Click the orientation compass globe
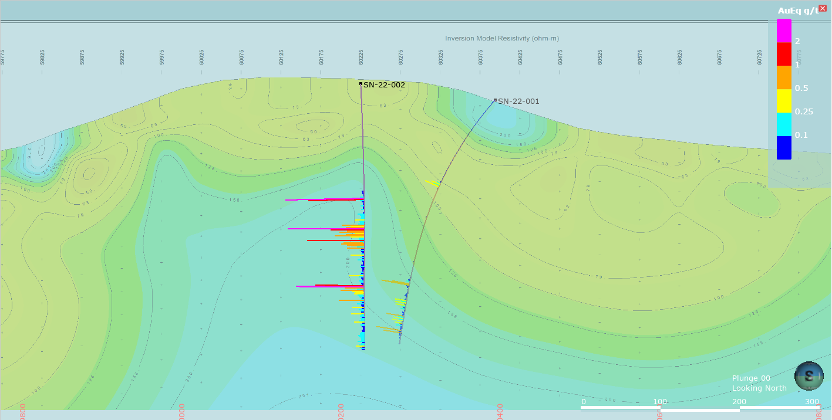The height and width of the screenshot is (420, 832). coord(809,376)
